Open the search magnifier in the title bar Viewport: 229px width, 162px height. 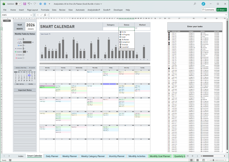[195, 4]
